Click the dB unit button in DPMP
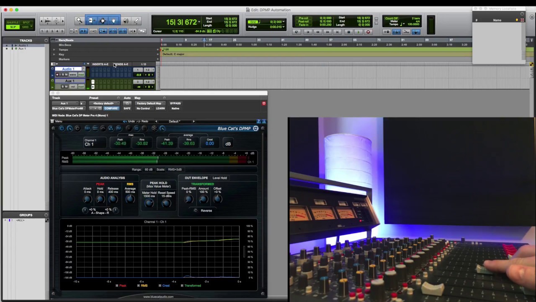This screenshot has height=302, width=536. pyautogui.click(x=228, y=144)
